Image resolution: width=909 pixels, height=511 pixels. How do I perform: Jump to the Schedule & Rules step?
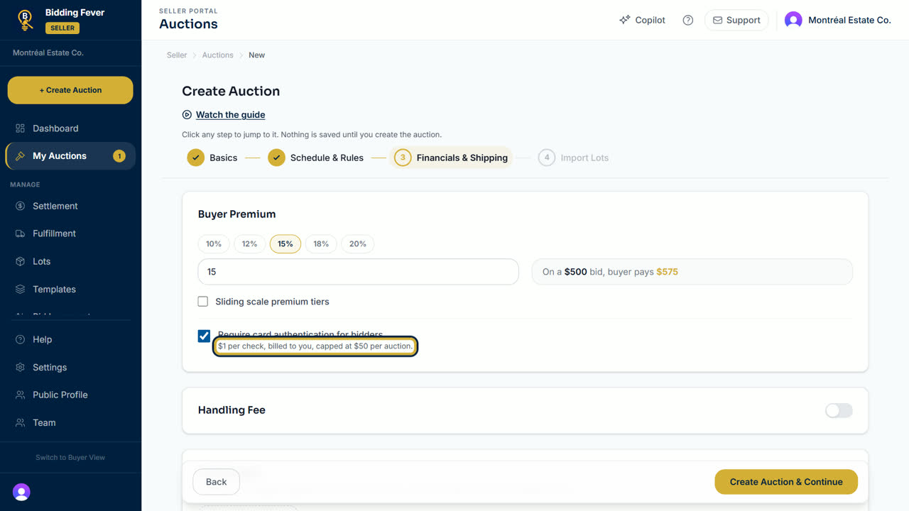click(316, 158)
